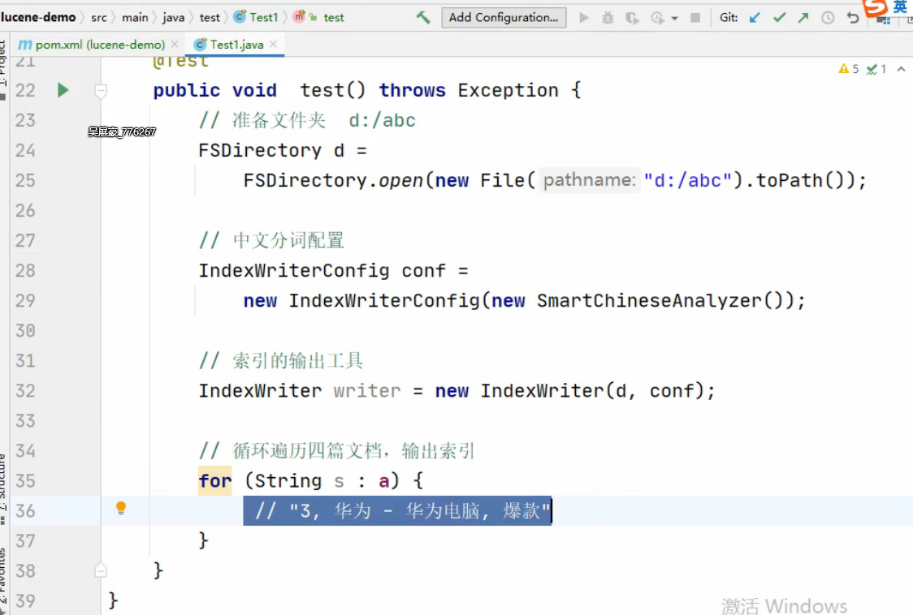This screenshot has width=913, height=615.
Task: Click the 'writer' variable on line 32
Action: (x=367, y=391)
